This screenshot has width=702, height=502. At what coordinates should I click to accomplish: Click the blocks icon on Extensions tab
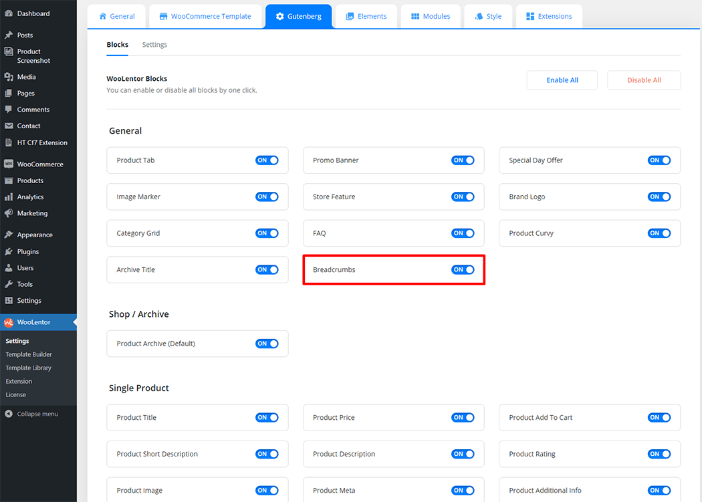[530, 16]
